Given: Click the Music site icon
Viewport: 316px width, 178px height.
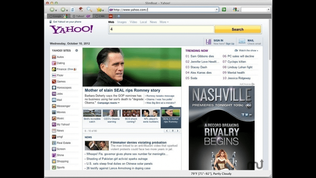Looking at the screenshot, I should 54,118.
